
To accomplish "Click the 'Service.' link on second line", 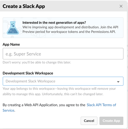I will click(x=8, y=110).
